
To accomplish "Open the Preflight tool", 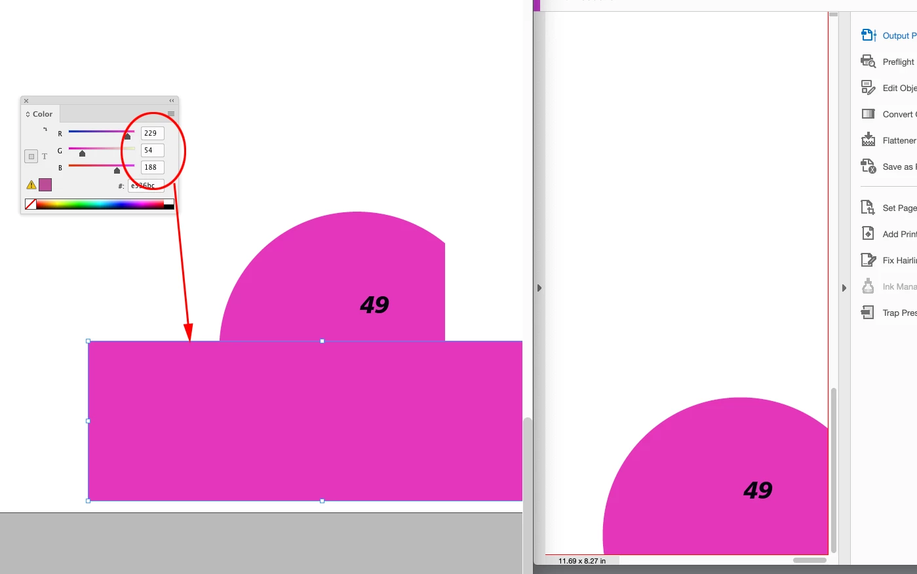I will (x=888, y=62).
